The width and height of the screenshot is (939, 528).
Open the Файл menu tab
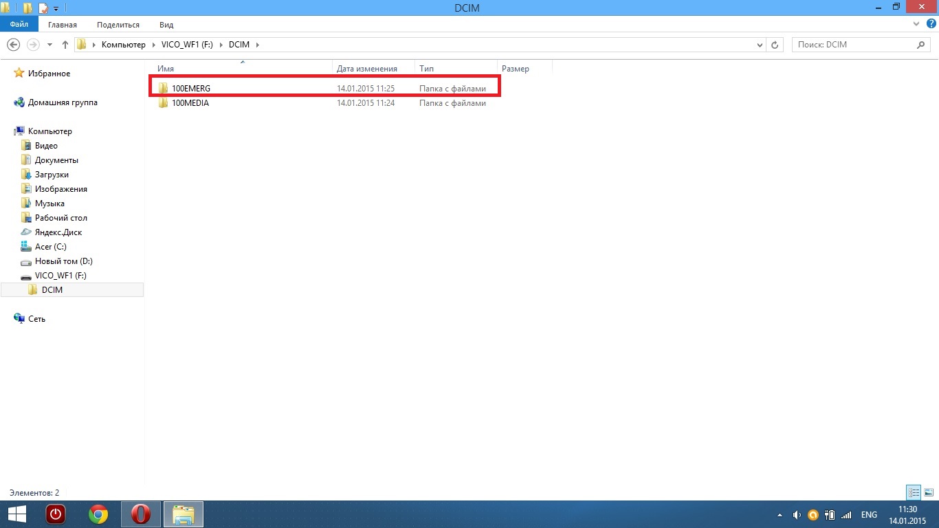[x=19, y=24]
